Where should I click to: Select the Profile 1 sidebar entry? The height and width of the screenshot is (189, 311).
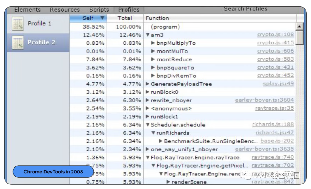[39, 24]
